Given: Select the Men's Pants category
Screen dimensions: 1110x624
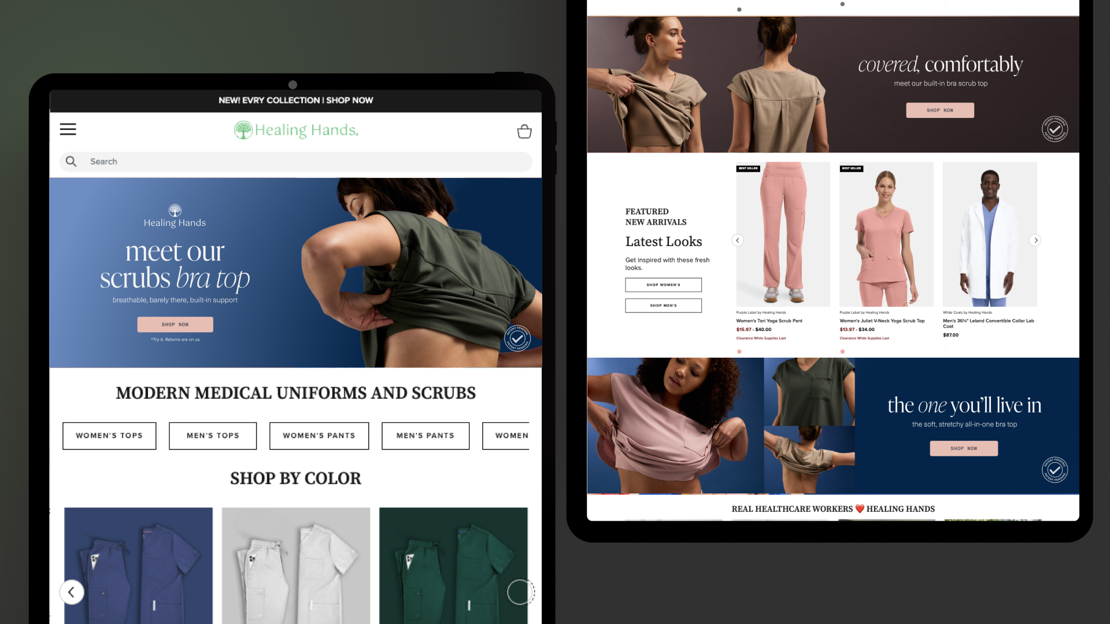Looking at the screenshot, I should pyautogui.click(x=425, y=436).
